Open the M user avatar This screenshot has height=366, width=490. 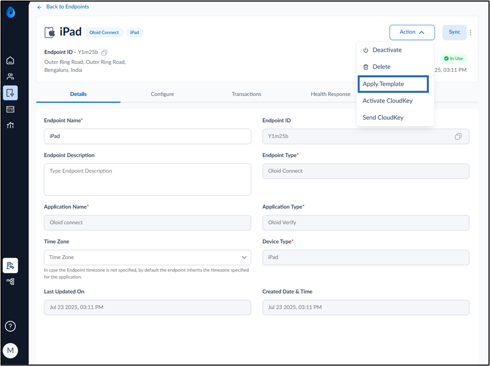(x=10, y=350)
